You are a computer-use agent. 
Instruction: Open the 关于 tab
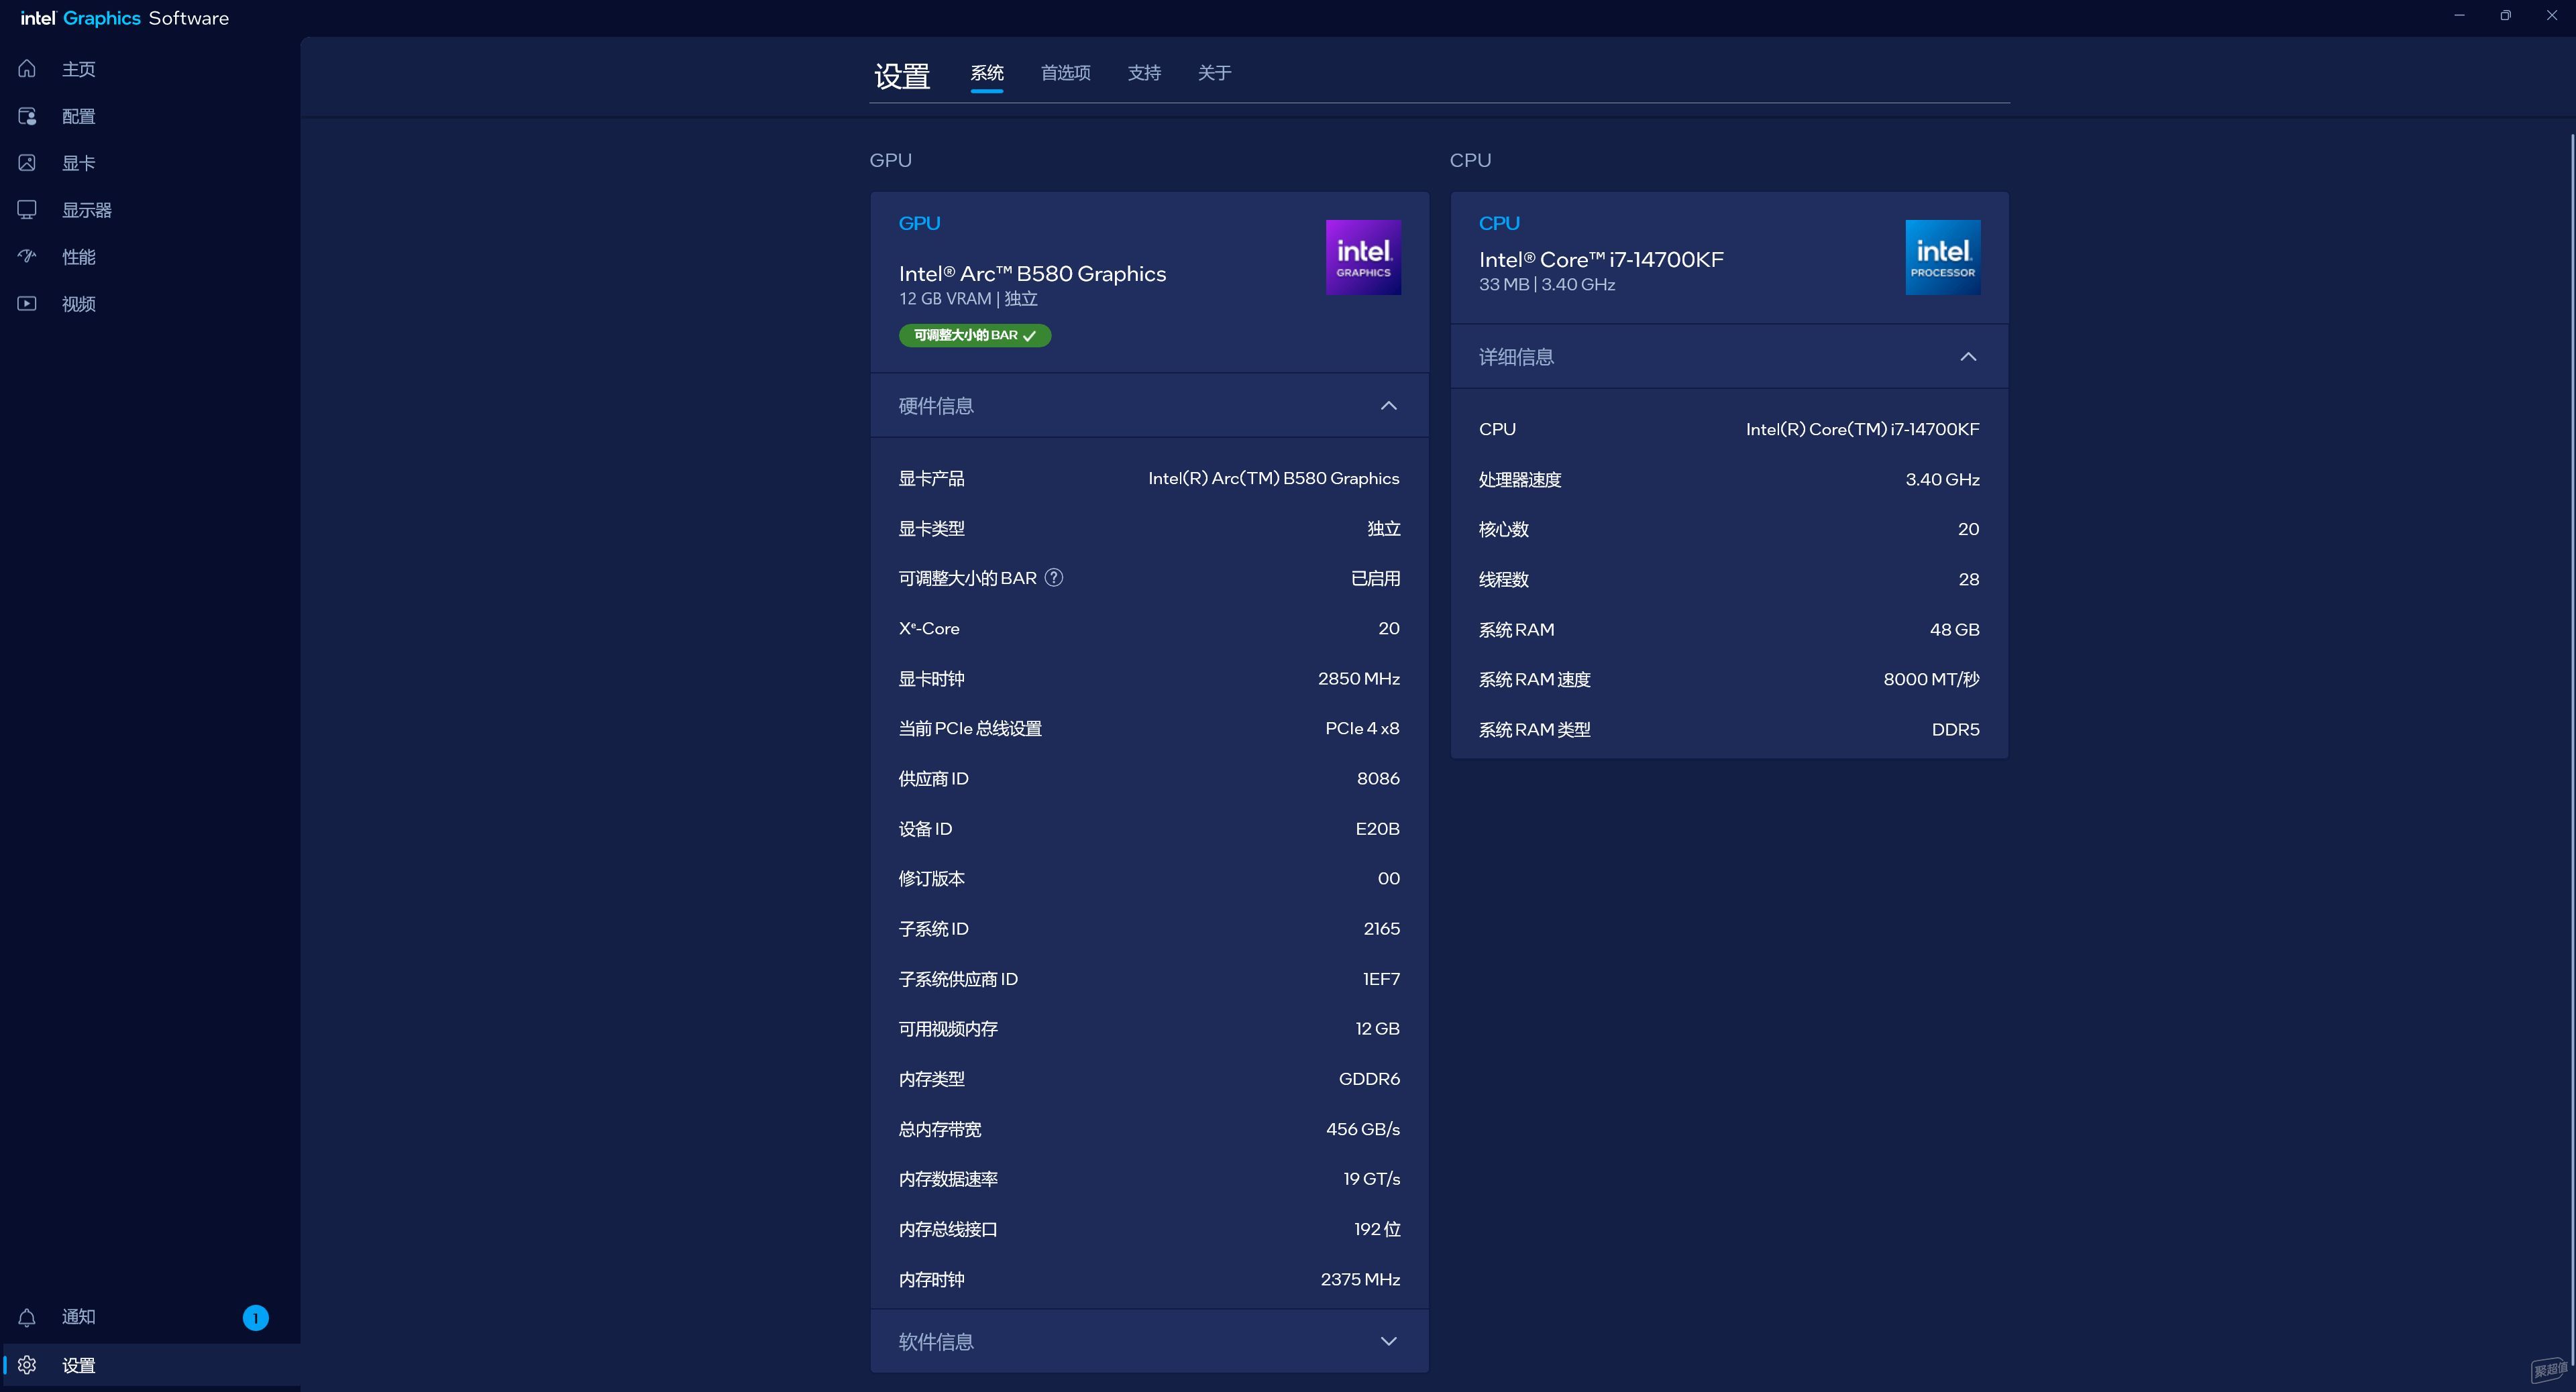click(x=1214, y=73)
